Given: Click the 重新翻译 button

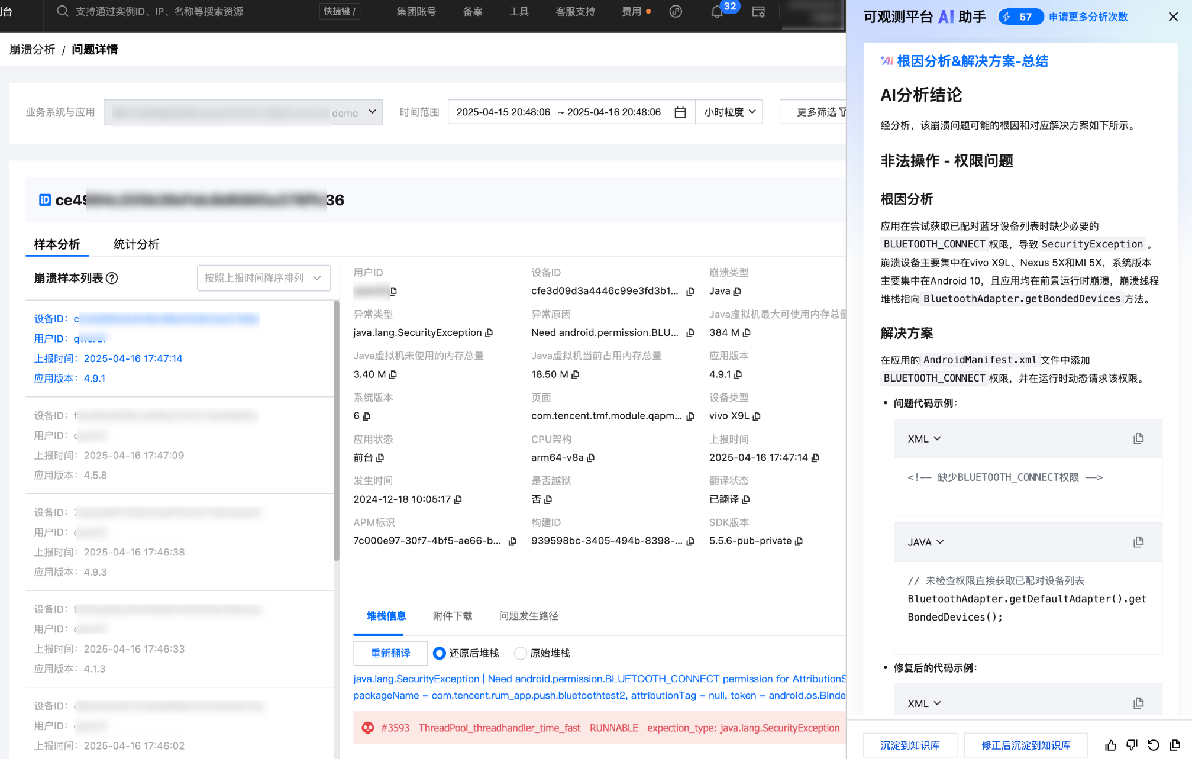Looking at the screenshot, I should tap(390, 653).
